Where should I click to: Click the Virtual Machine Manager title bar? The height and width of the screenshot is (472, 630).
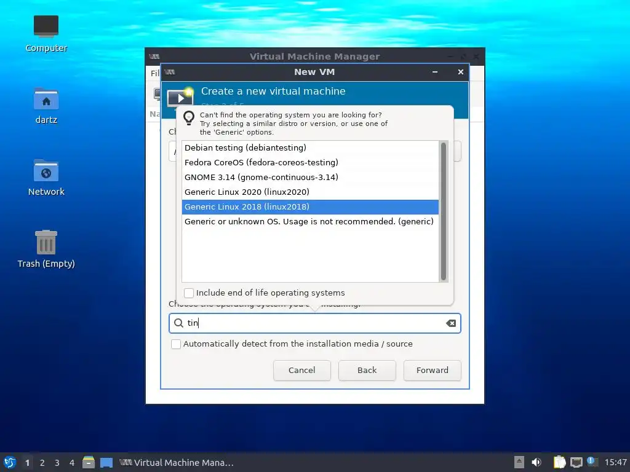(314, 56)
